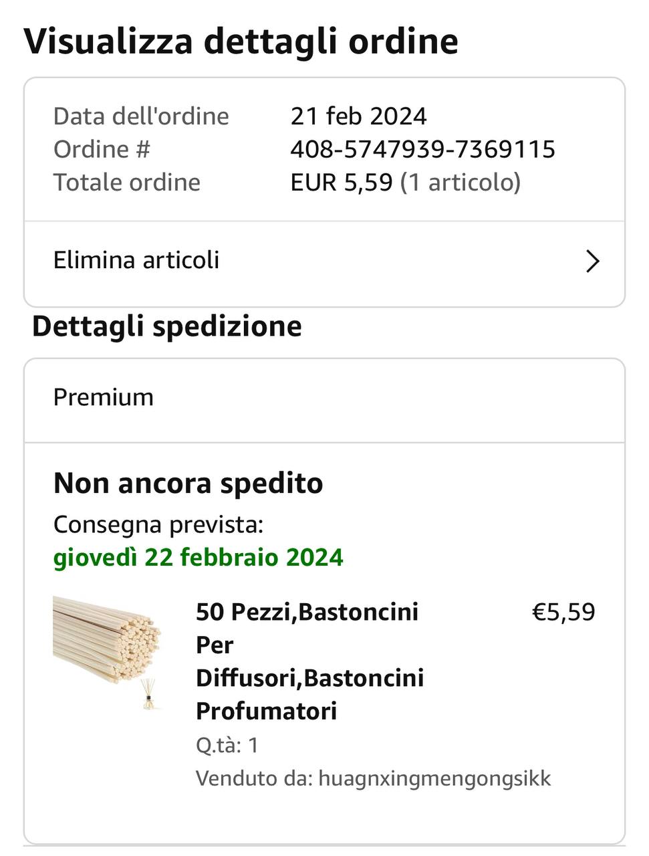Screen dimensions: 649x856
Task: Tap the Elimina articoli row label
Action: (136, 260)
